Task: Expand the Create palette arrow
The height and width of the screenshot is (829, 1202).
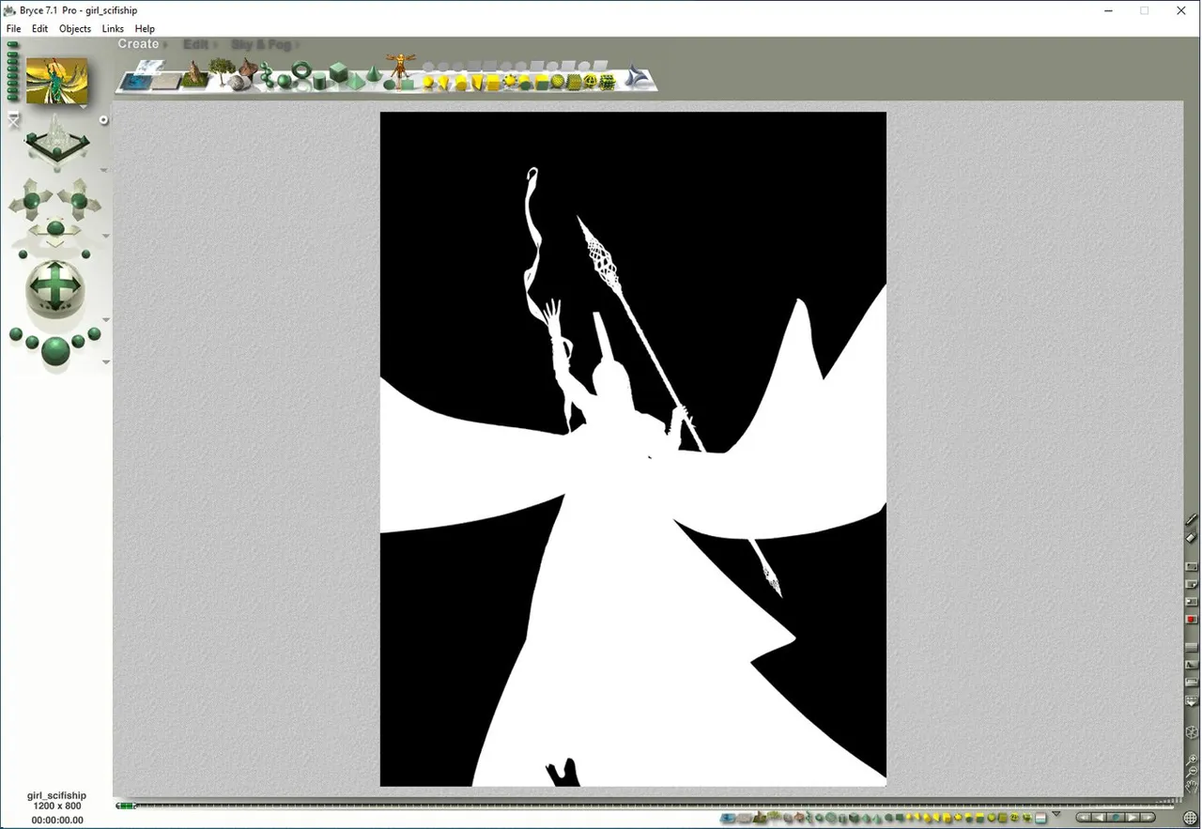Action: point(165,45)
